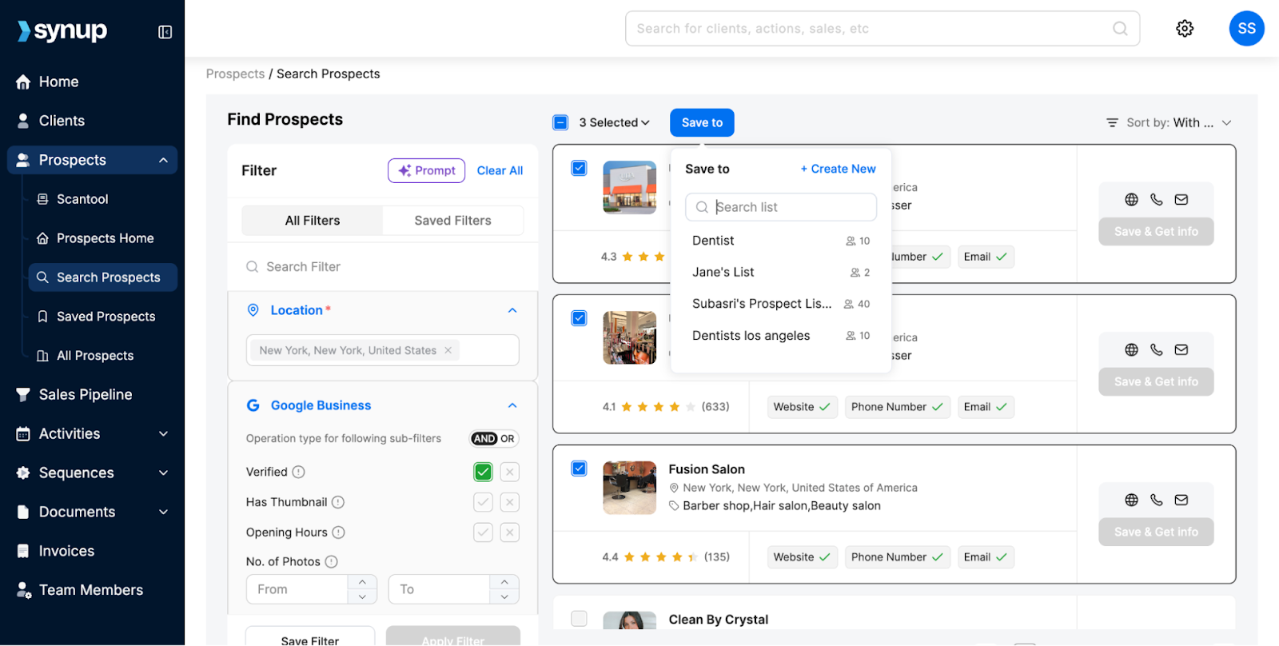Screen dimensions: 1279x646
Task: Collapse the Google Business filter section
Action: pyautogui.click(x=512, y=405)
